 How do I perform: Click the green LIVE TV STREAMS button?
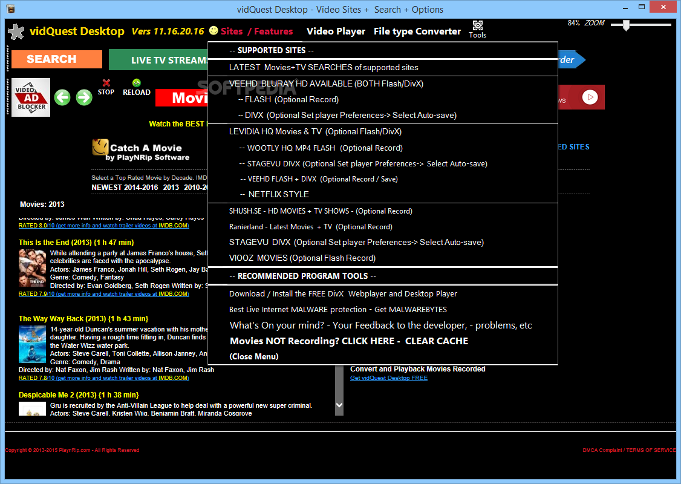(158, 60)
